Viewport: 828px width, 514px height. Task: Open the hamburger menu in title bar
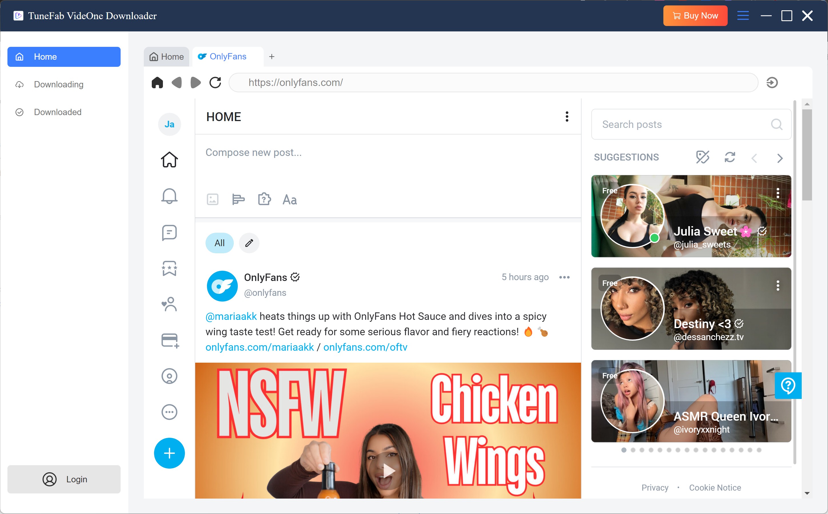tap(743, 16)
